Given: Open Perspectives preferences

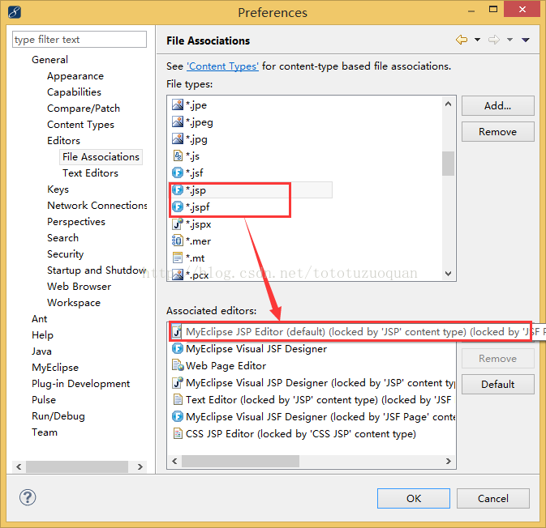Looking at the screenshot, I should (76, 221).
